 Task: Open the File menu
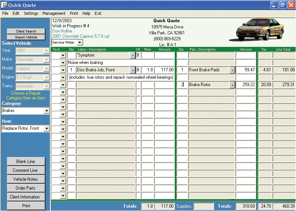[5, 13]
